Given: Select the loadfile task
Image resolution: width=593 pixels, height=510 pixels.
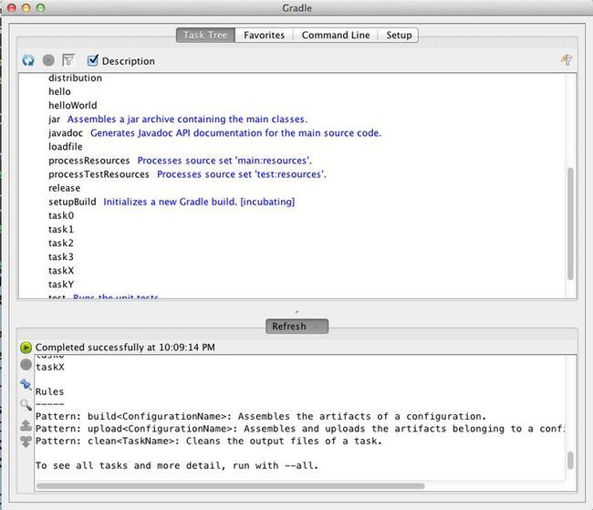Looking at the screenshot, I should coord(65,147).
